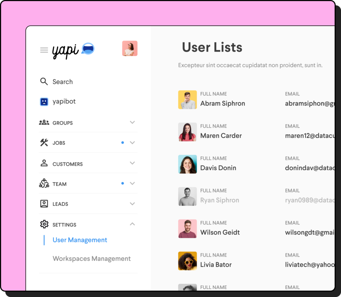Click the Settings gear icon
The height and width of the screenshot is (297, 341).
(44, 224)
